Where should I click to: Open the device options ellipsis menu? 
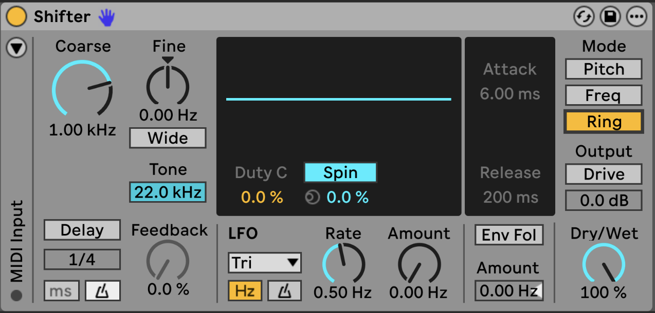pyautogui.click(x=636, y=17)
